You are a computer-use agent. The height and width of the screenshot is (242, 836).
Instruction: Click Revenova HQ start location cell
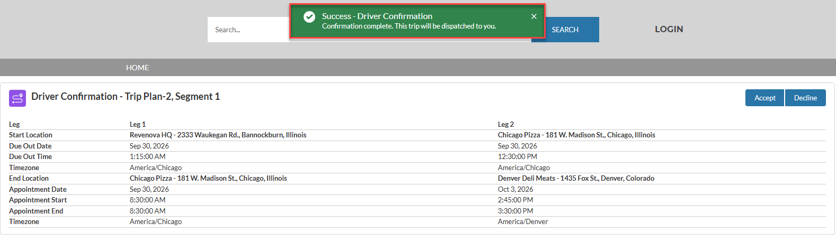pyautogui.click(x=218, y=135)
